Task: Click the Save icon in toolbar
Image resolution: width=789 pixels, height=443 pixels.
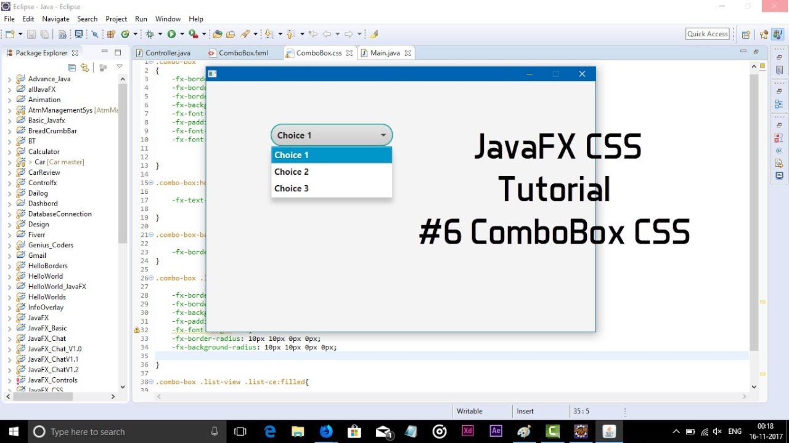Action: coord(31,34)
